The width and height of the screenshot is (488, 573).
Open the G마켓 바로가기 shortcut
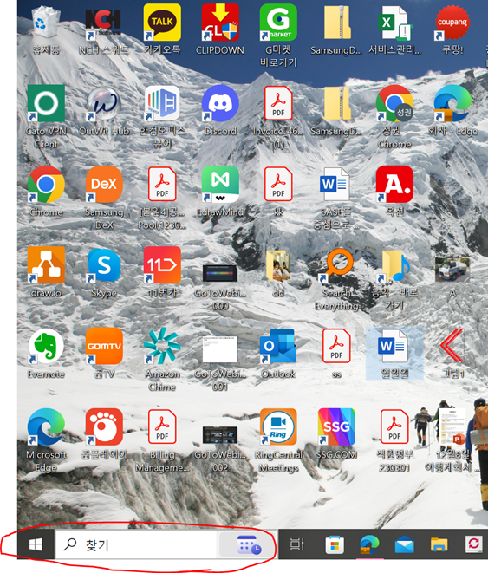click(x=278, y=23)
